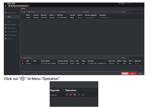The image size is (153, 107).
Task: Click the green Online status of C3WN
Action: click(80, 18)
